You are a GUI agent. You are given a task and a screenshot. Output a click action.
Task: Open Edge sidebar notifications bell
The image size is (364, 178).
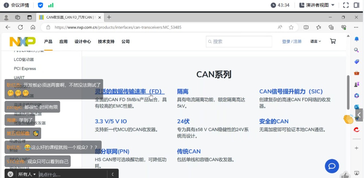[x=357, y=39]
